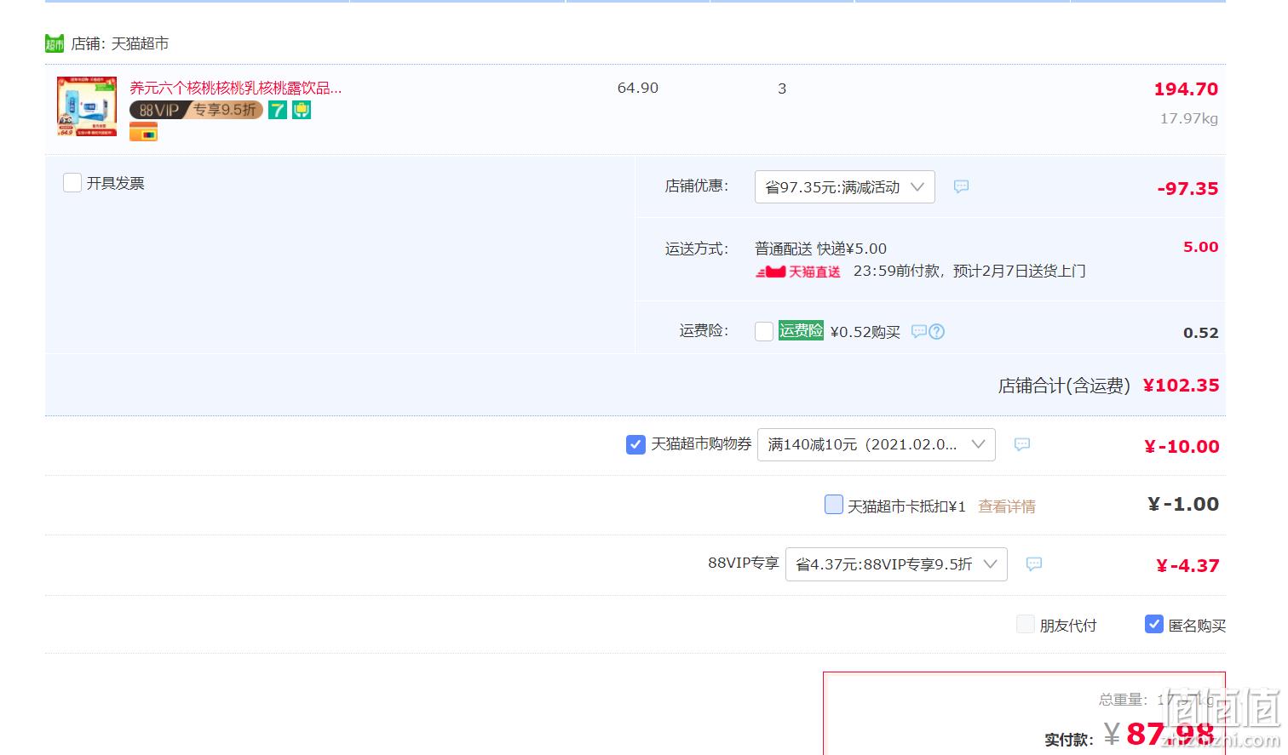Expand the 省97.35元:满减活动 dropdown

click(845, 187)
